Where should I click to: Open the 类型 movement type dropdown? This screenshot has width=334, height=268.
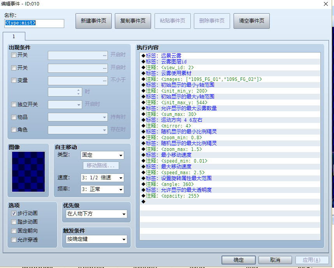(x=102, y=155)
